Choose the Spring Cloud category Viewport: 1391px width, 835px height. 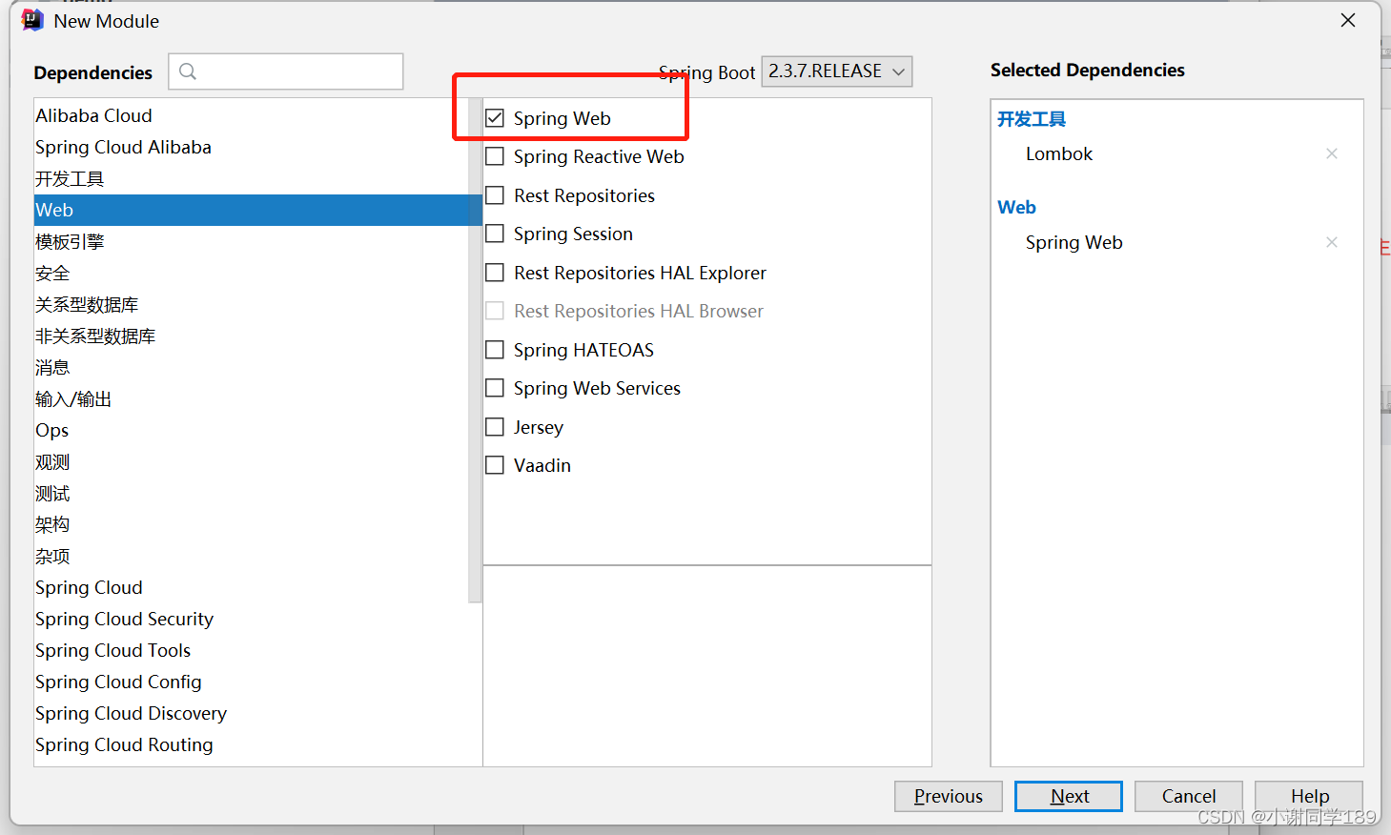coord(252,587)
